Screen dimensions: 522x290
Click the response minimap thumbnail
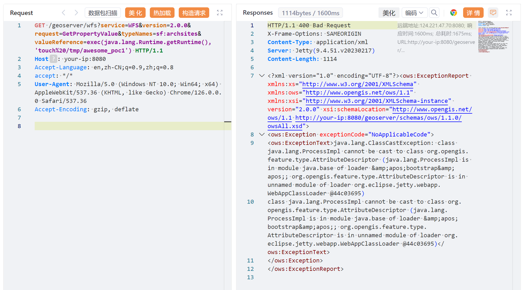pyautogui.click(x=494, y=37)
